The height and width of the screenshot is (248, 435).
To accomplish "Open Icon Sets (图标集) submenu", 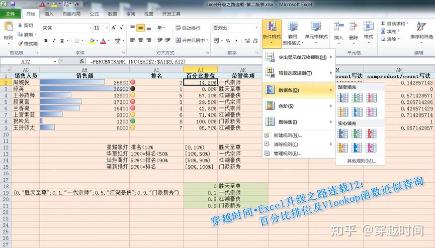I will coord(299,122).
